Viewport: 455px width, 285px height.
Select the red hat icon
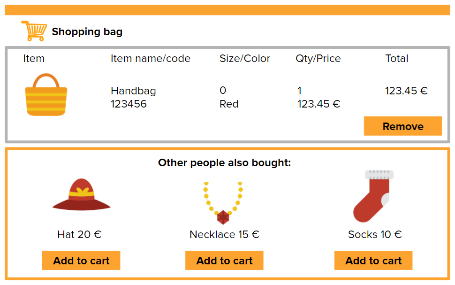(x=81, y=194)
